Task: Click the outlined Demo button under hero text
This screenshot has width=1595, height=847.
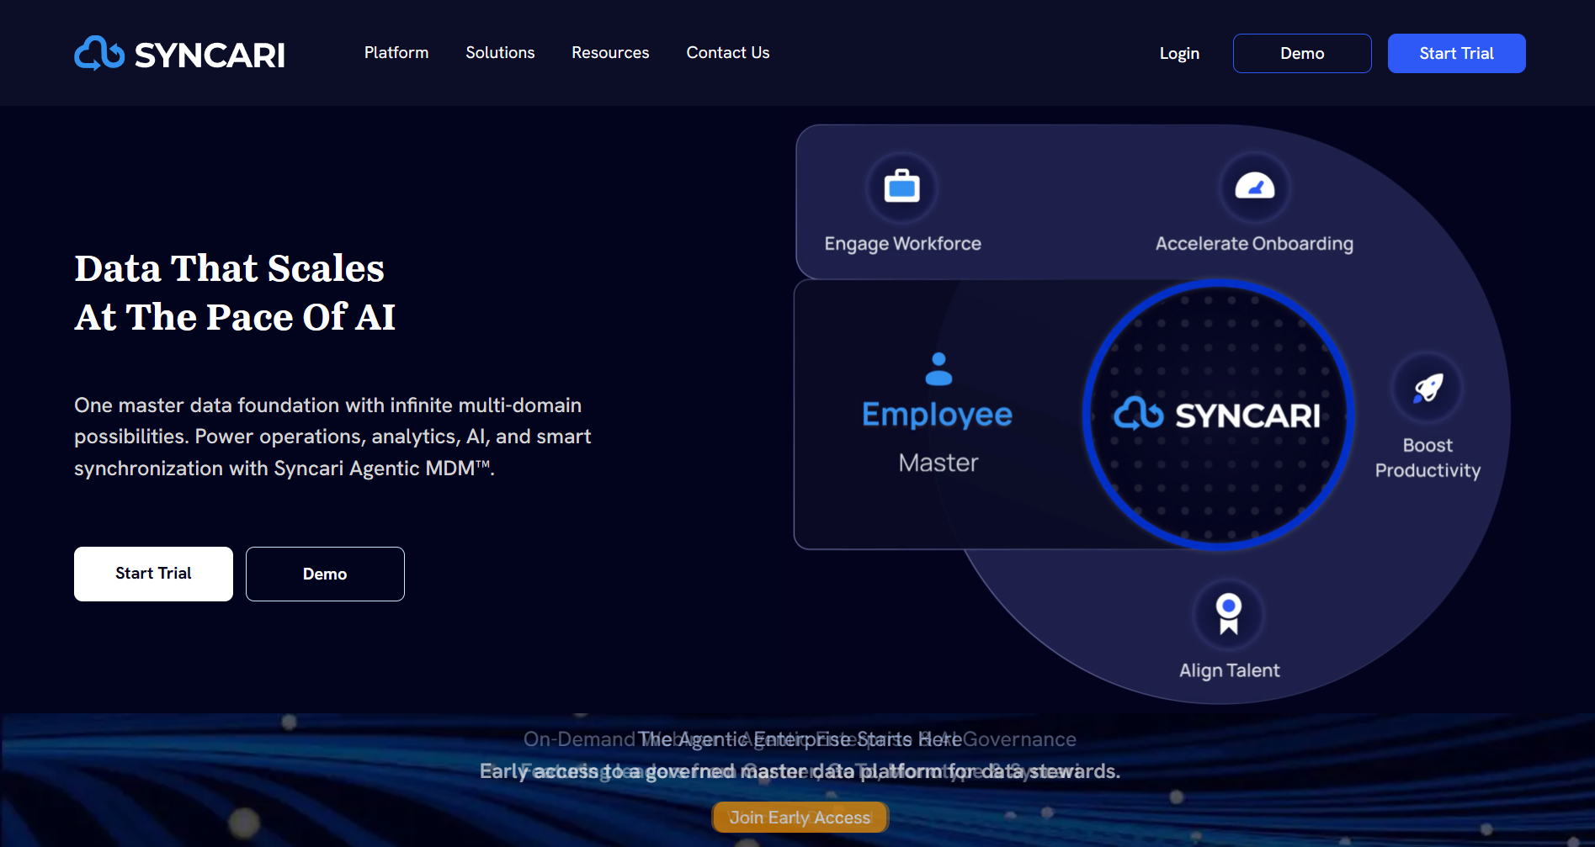Action: coord(325,574)
